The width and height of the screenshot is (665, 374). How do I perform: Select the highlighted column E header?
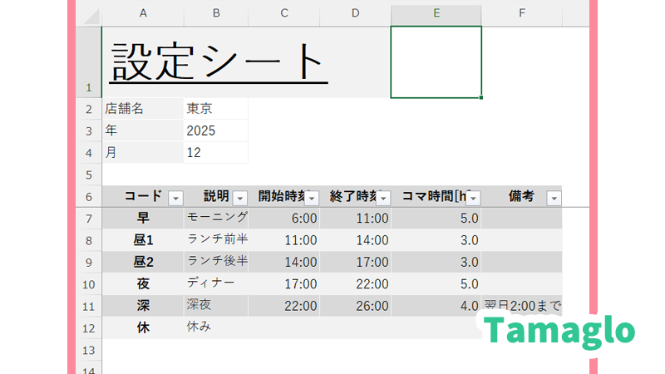pyautogui.click(x=436, y=12)
